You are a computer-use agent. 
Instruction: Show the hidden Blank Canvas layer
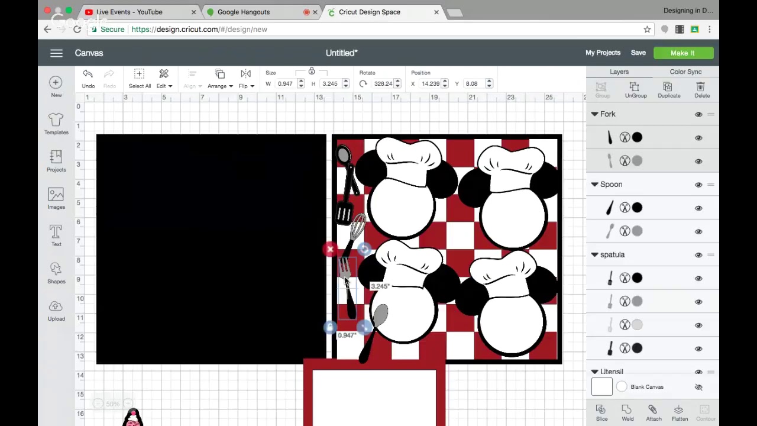698,387
